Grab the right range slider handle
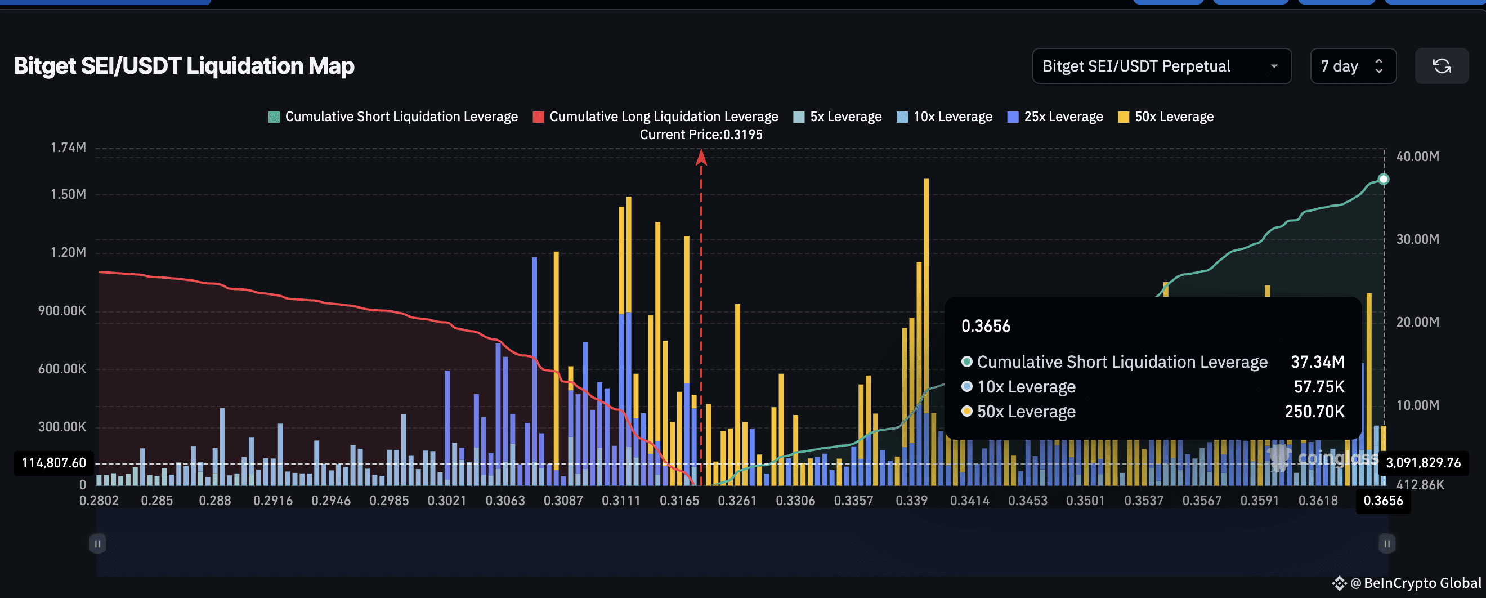Viewport: 1486px width, 598px height. click(1387, 543)
